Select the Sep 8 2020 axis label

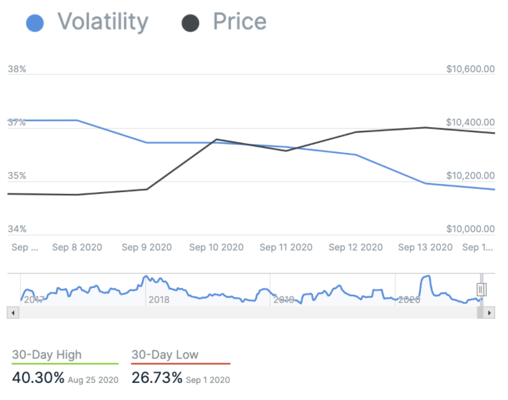coord(77,247)
